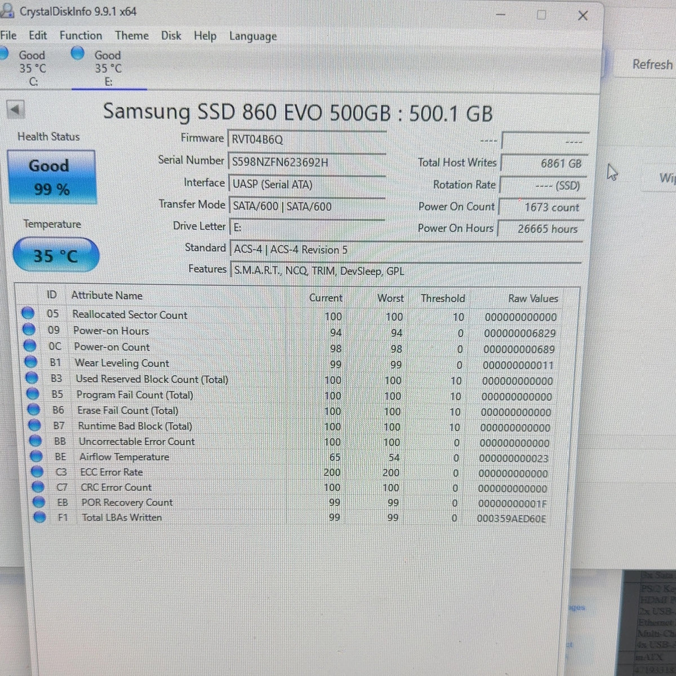
Task: Open the Edit menu
Action: 38,35
